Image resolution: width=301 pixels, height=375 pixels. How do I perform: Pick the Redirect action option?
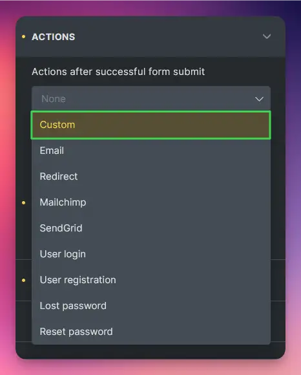click(151, 177)
